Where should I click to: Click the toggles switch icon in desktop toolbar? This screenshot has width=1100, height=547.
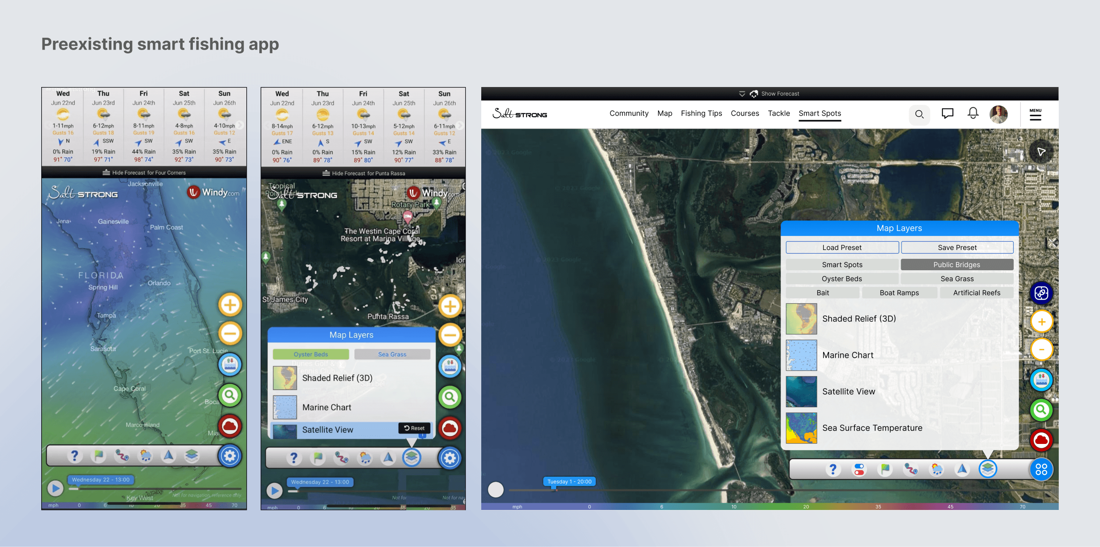[x=859, y=470]
